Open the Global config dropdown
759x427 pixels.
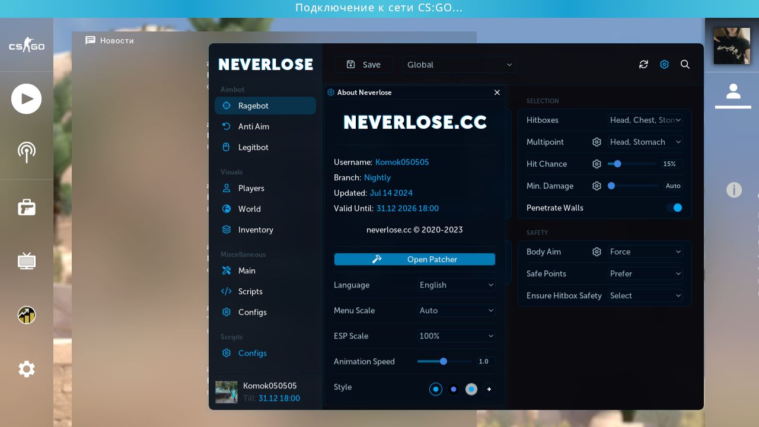[460, 65]
